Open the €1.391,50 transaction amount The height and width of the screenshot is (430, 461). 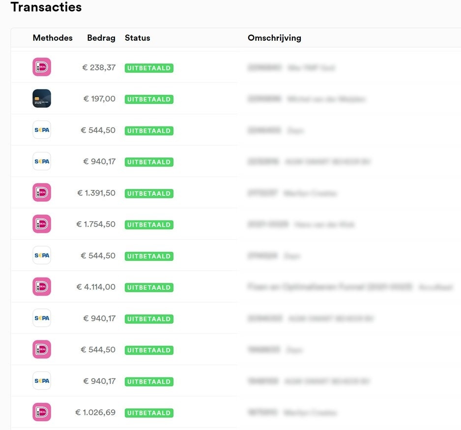(x=96, y=193)
